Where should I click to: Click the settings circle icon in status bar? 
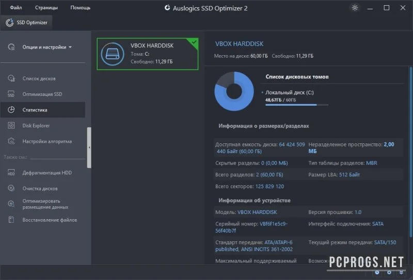click(x=389, y=272)
